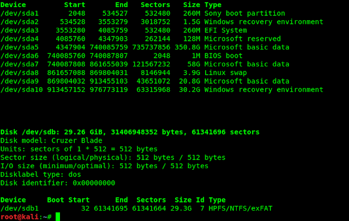Click the /dev/sda3 device entry

[20, 30]
